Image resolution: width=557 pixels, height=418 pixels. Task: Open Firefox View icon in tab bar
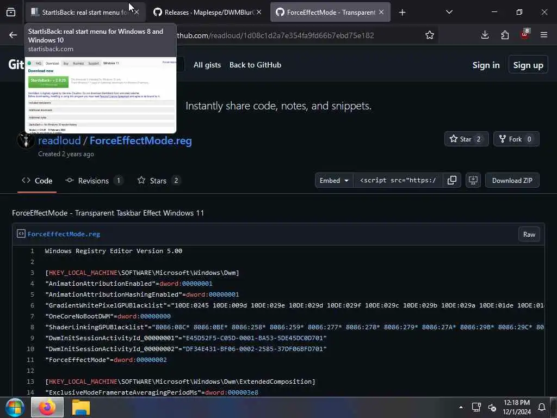11,12
